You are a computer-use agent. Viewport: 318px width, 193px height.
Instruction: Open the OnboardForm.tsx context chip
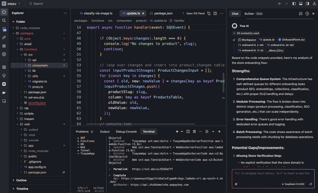(291, 40)
